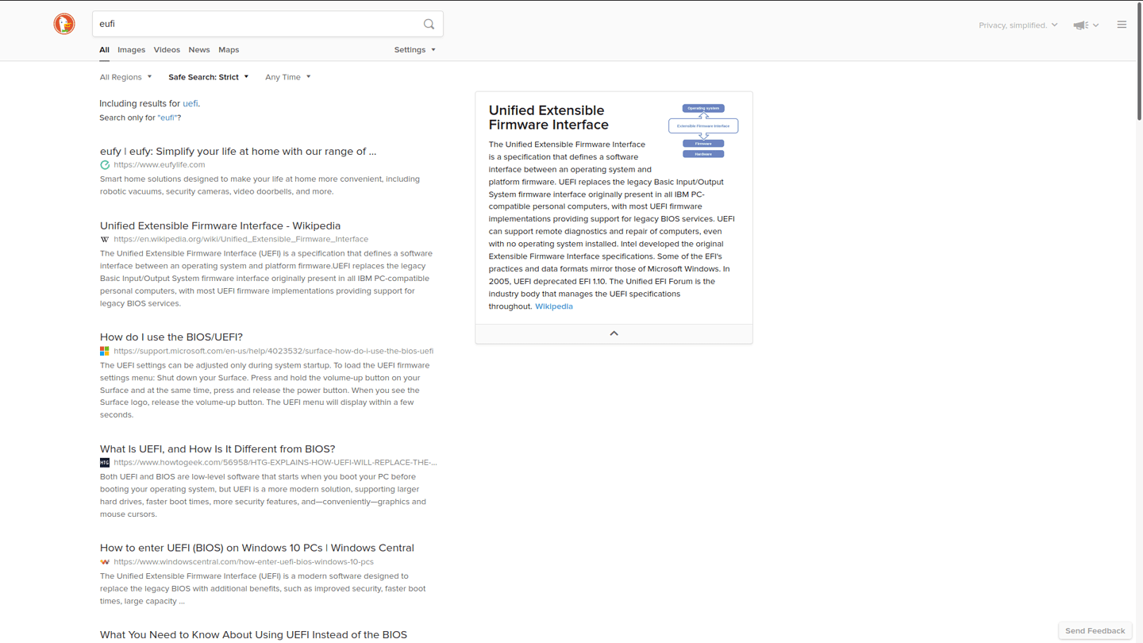Screen dimensions: 1143x643
Task: Click the megaphone spread icon
Action: click(1080, 25)
